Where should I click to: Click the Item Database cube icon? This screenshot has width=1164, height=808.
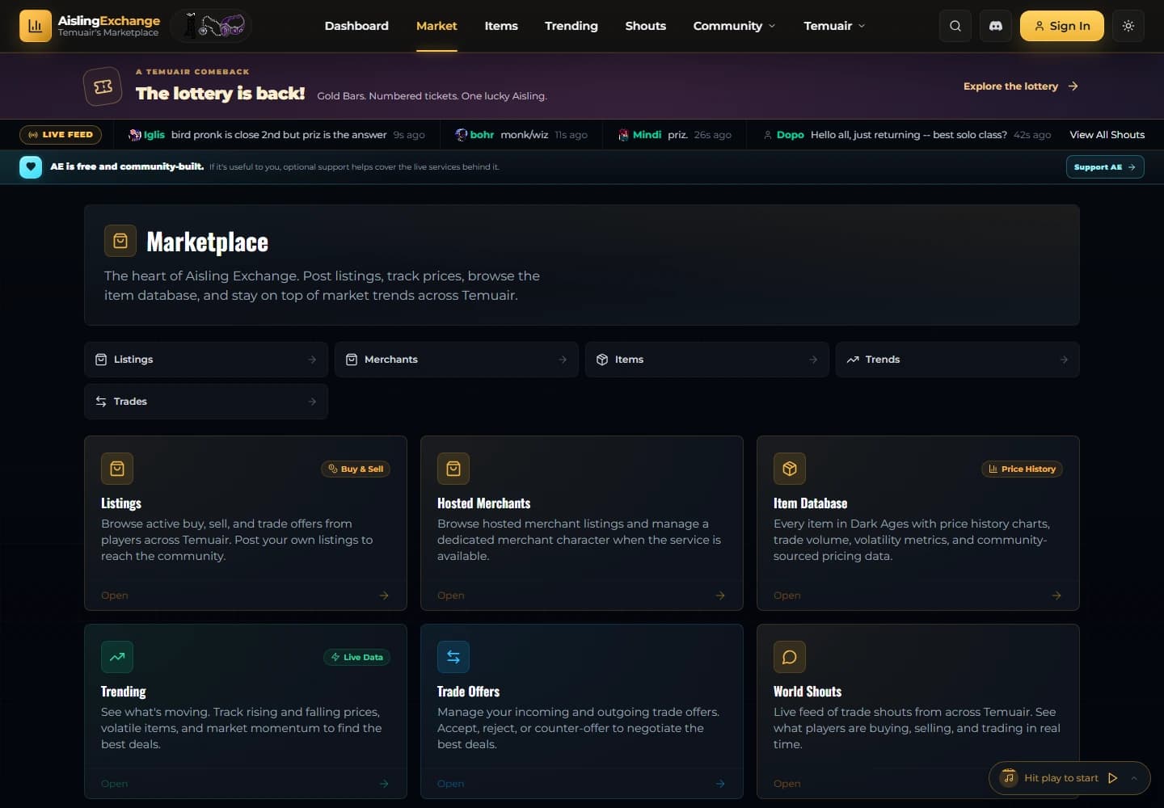[790, 469]
